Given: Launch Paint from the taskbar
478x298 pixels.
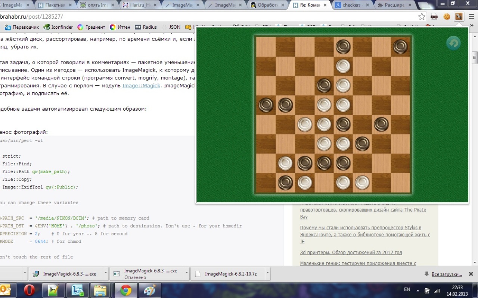Looking at the screenshot, I should click(150, 290).
